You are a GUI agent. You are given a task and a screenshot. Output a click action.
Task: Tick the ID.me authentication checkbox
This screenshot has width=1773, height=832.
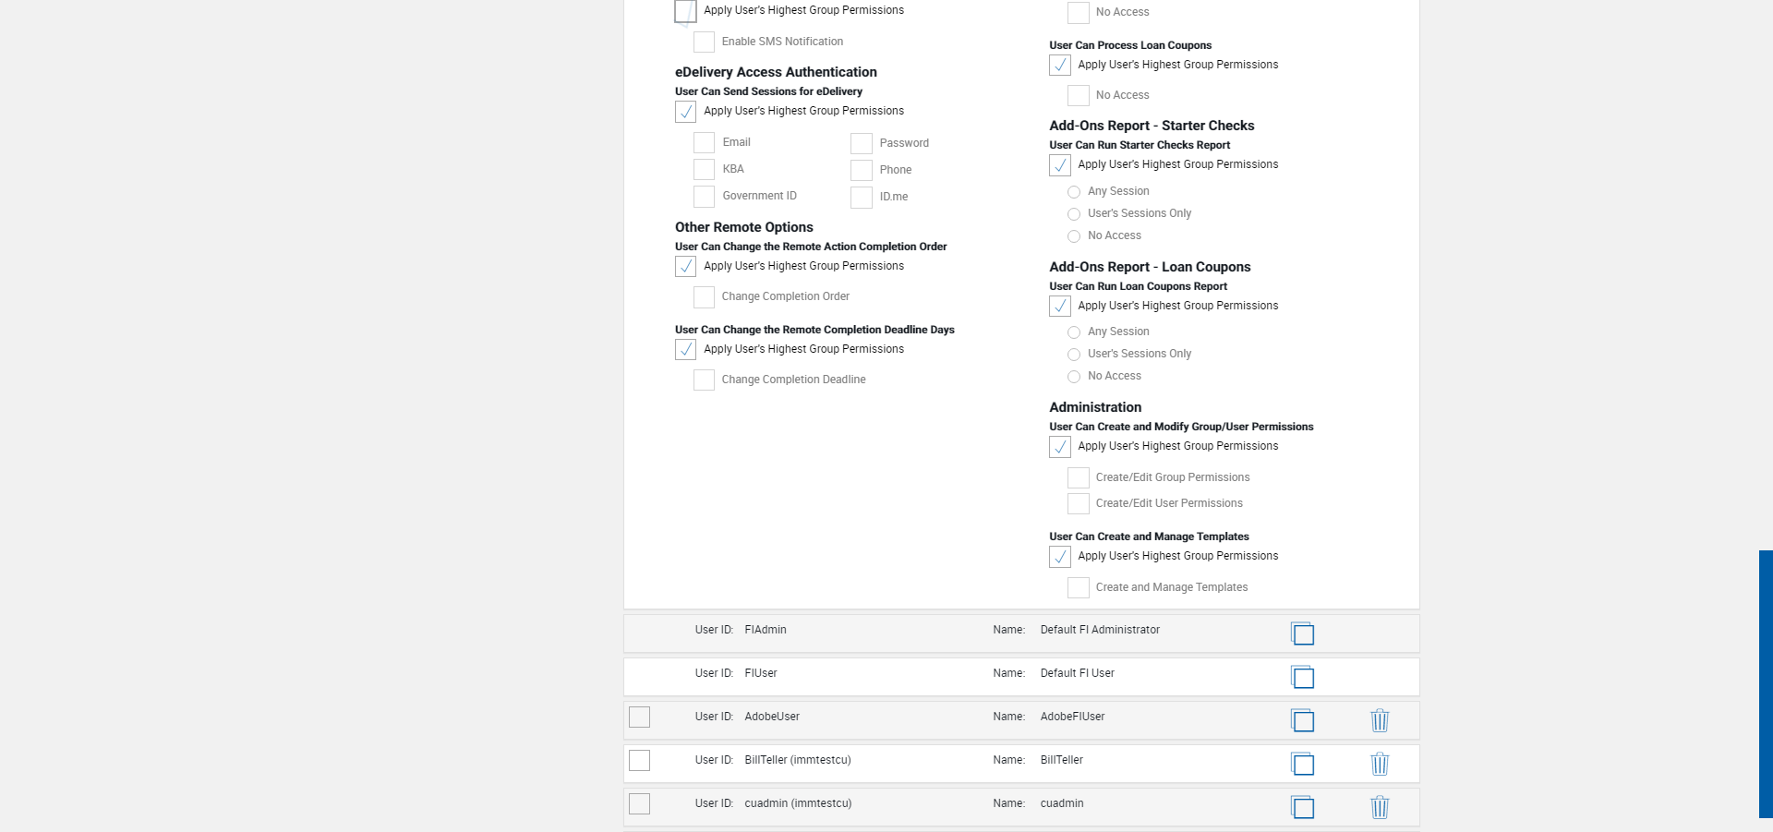(x=861, y=197)
